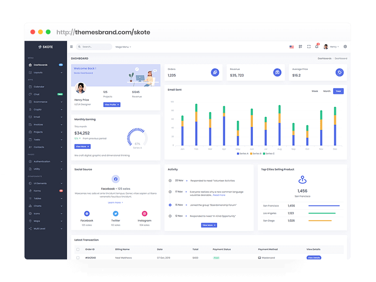This screenshot has width=376, height=282.
Task: Open Calendar from the sidebar
Action: pos(39,86)
